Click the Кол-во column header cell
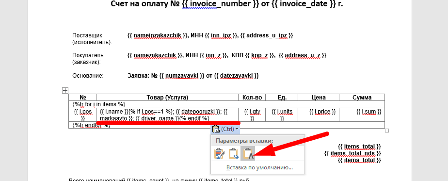The height and width of the screenshot is (181, 448). click(x=252, y=97)
